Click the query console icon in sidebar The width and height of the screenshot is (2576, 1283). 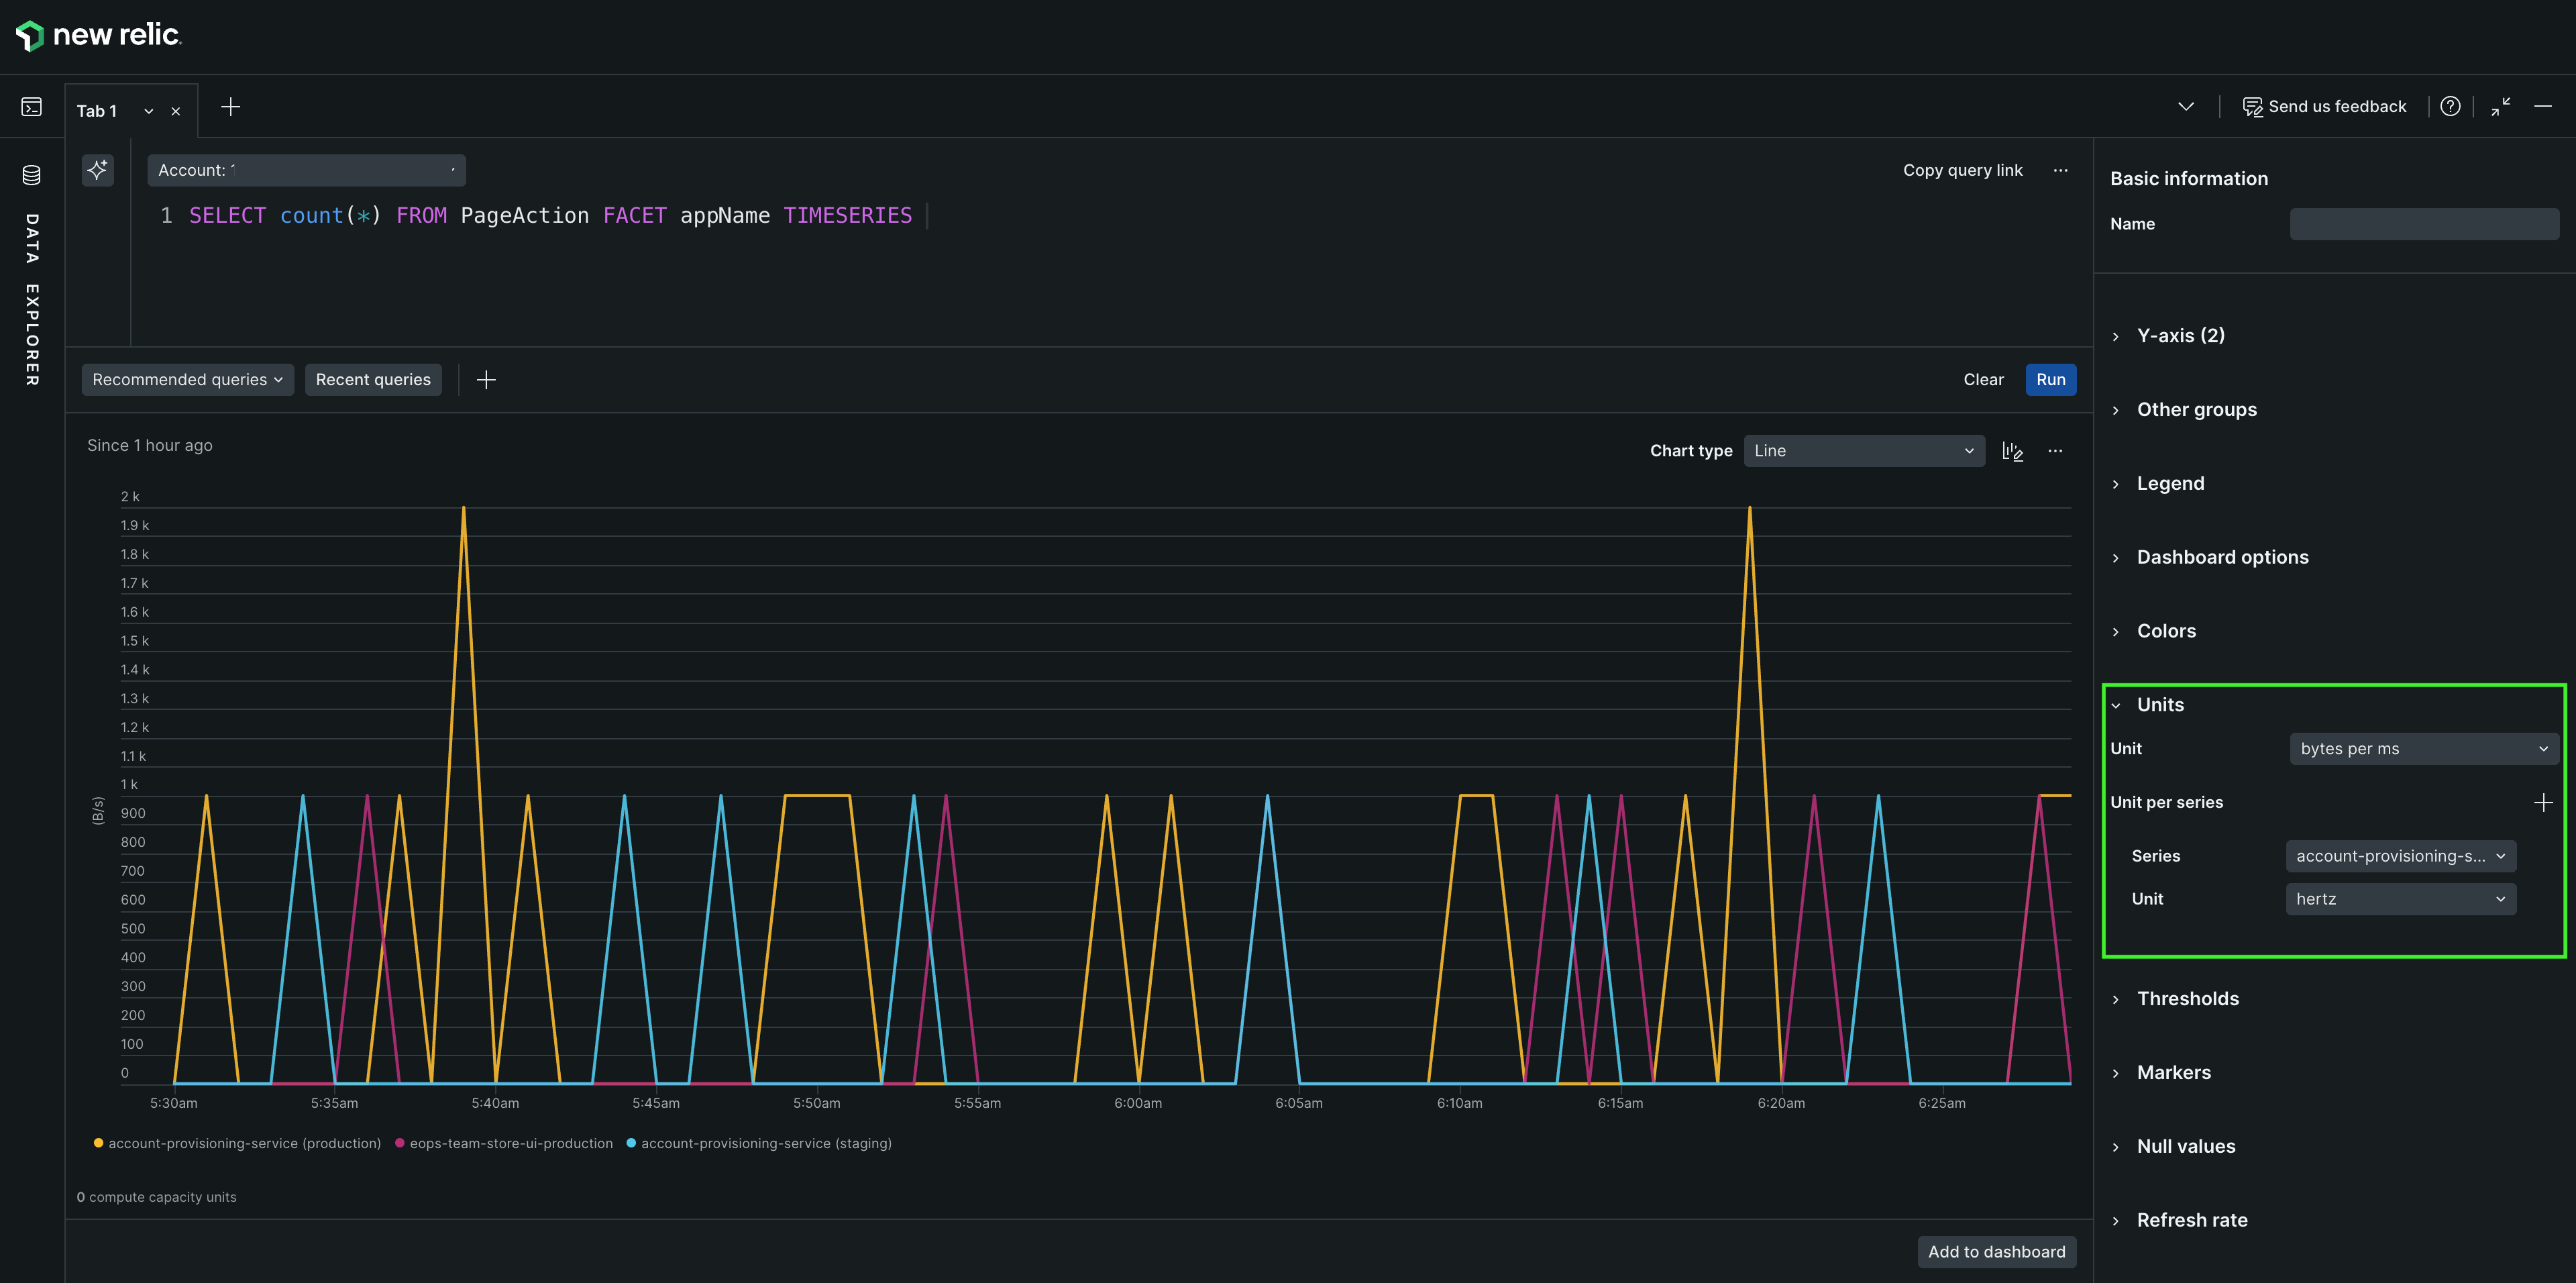[x=31, y=106]
